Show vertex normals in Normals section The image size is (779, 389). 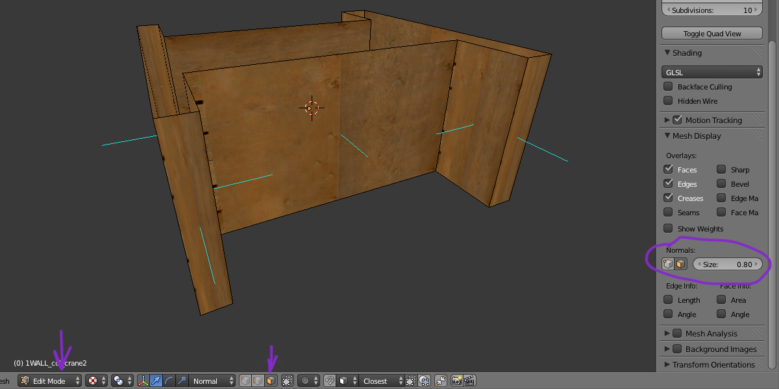[668, 265]
